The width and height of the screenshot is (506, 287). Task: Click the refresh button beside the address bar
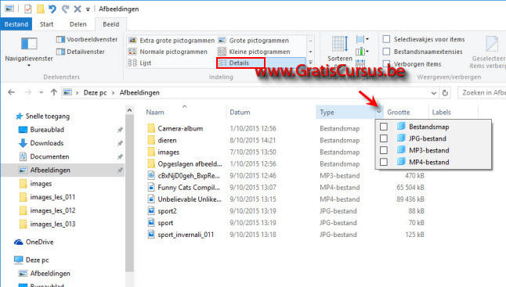click(446, 93)
